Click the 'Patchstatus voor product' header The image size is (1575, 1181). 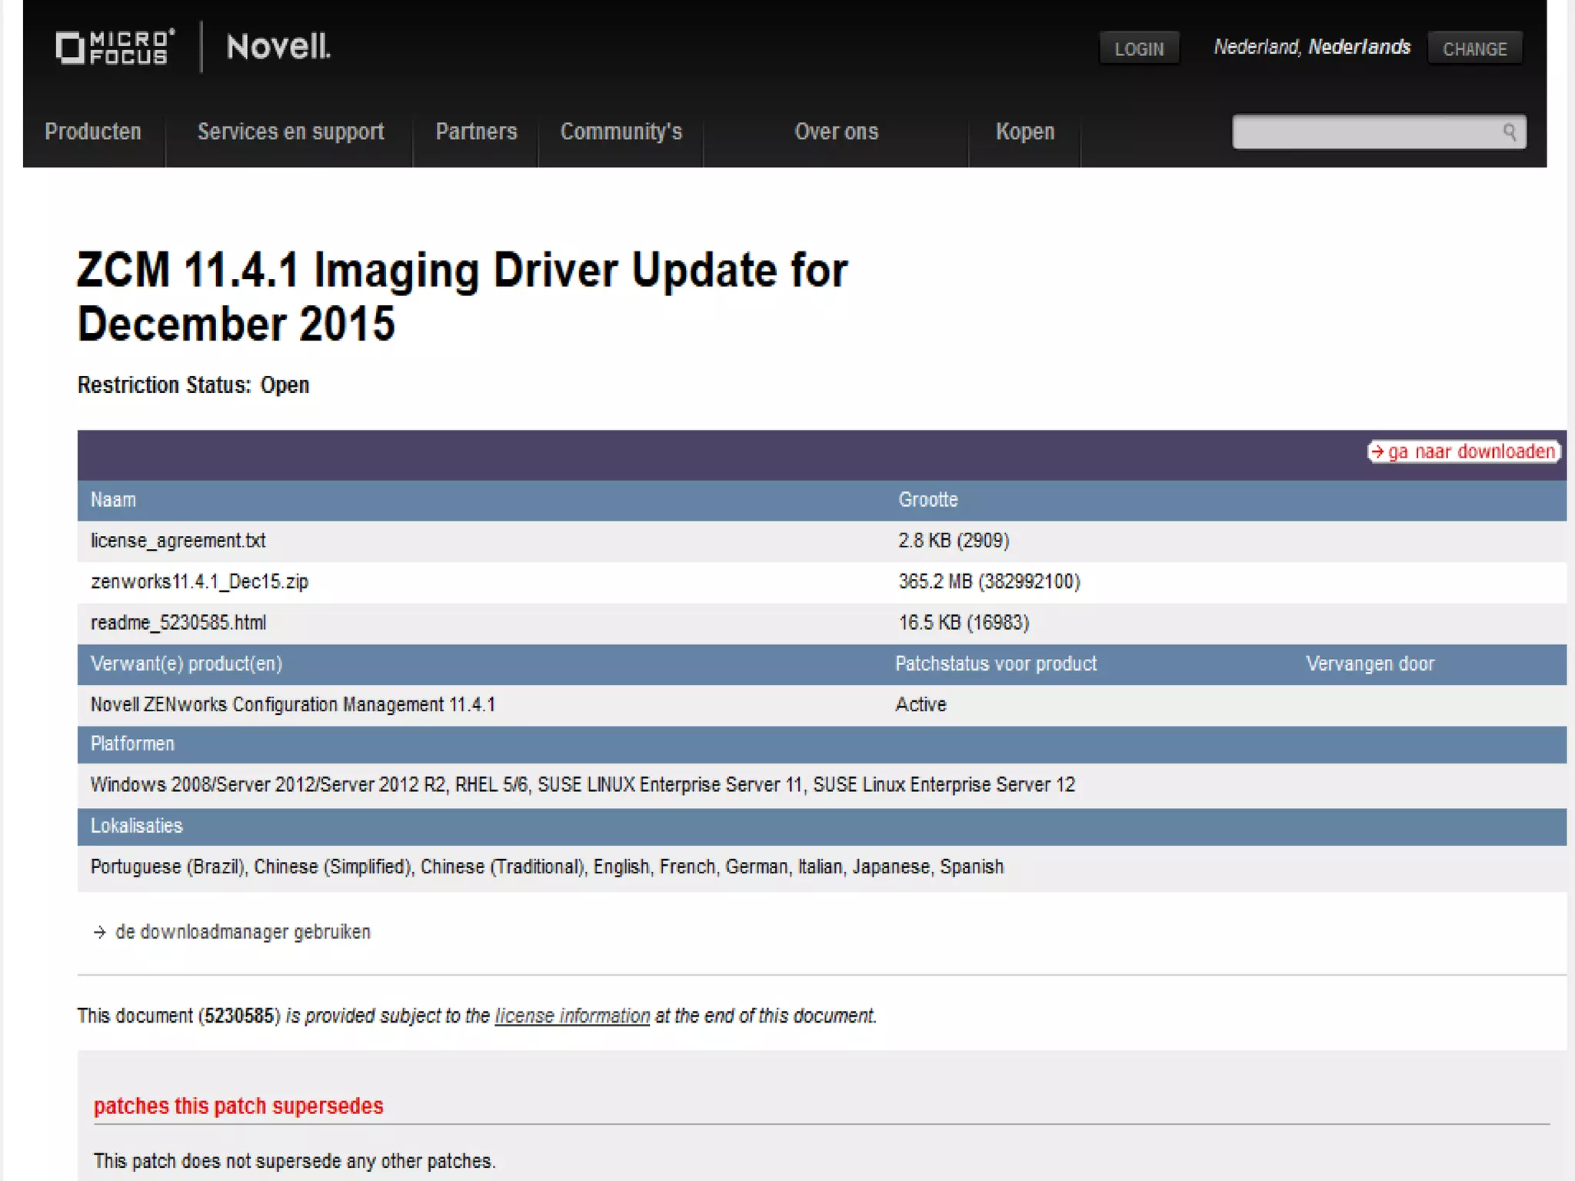point(996,664)
